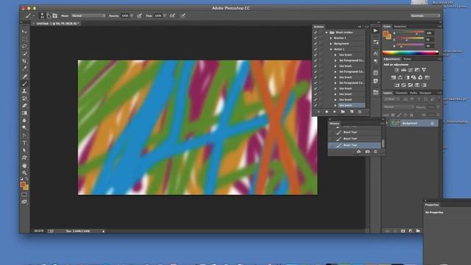Open the collapsed Character panel icon
This screenshot has width=471, height=265.
click(375, 54)
